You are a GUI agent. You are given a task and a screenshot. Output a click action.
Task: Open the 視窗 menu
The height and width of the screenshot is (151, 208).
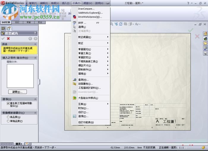(x=88, y=3)
